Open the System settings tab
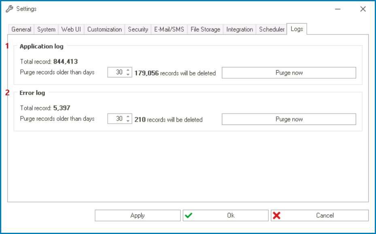Screen dimensions: 376x234 (46, 29)
